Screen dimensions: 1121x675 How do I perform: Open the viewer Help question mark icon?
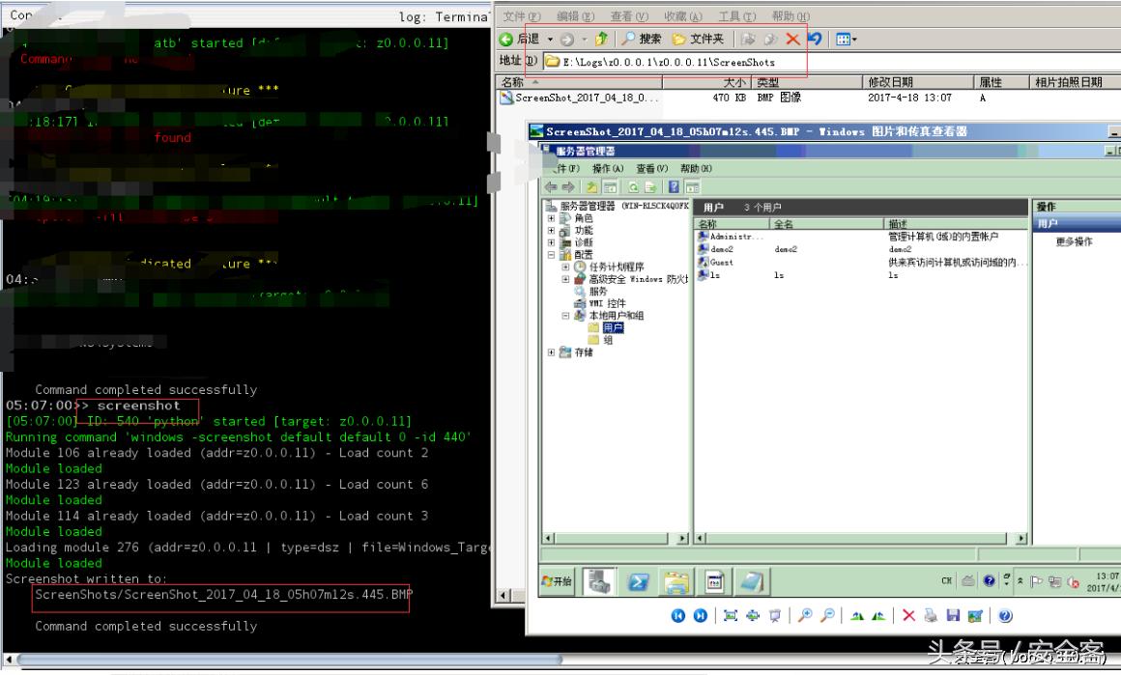point(1005,616)
